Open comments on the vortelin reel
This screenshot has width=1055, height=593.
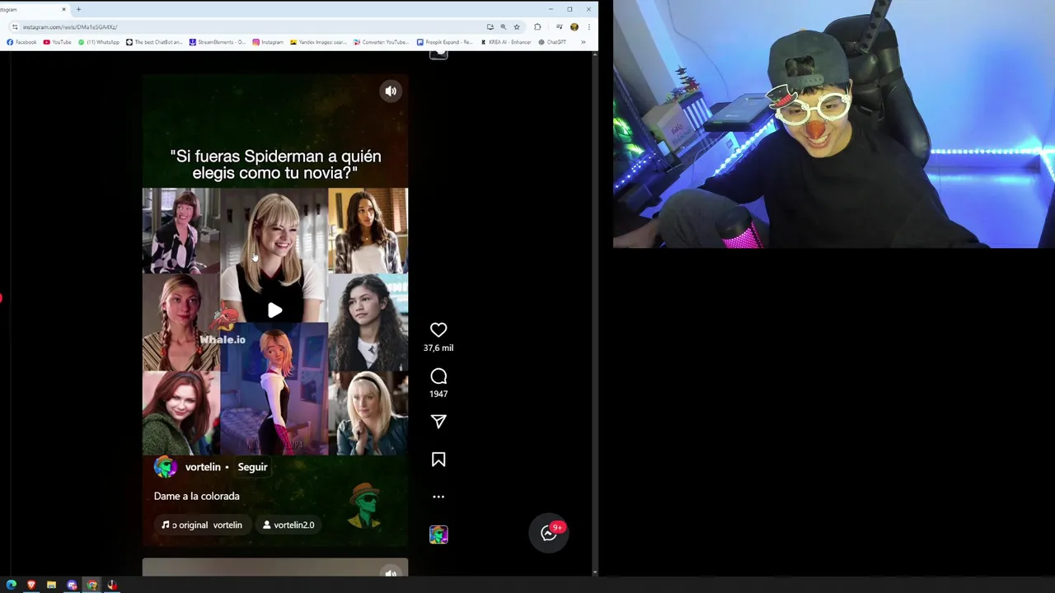pos(438,376)
